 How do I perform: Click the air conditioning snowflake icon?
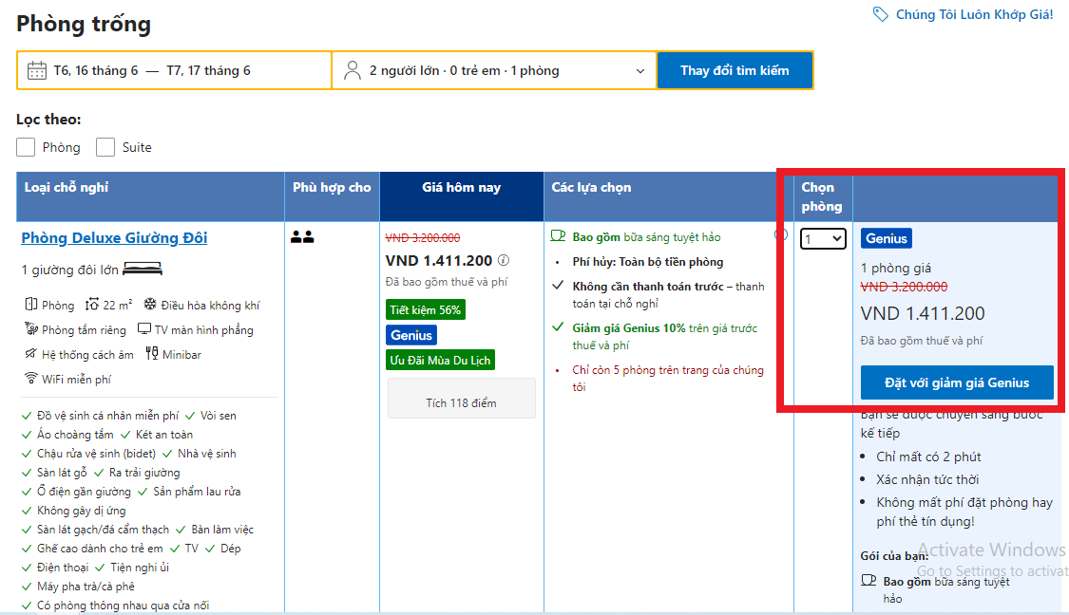pos(149,305)
